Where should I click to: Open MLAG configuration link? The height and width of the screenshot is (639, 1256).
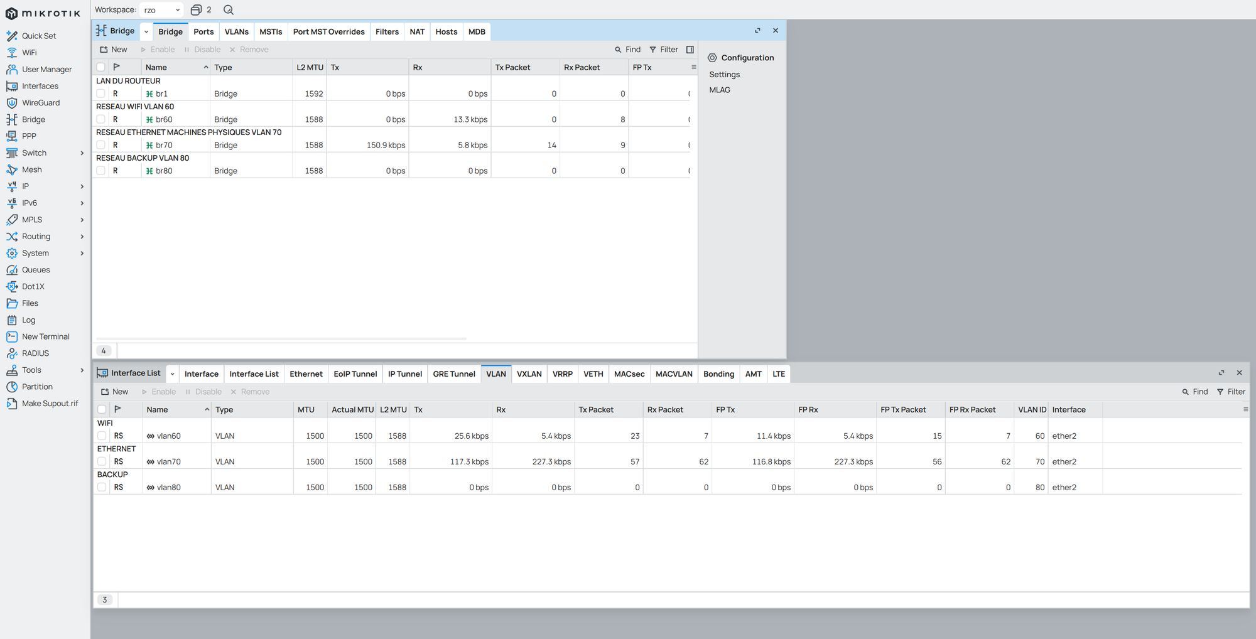(720, 90)
